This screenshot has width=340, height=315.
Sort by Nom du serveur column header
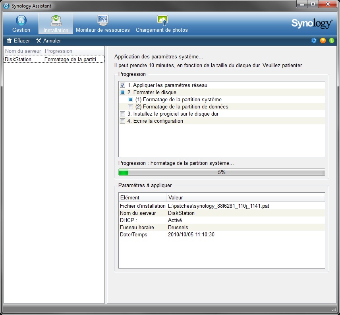[x=23, y=51]
